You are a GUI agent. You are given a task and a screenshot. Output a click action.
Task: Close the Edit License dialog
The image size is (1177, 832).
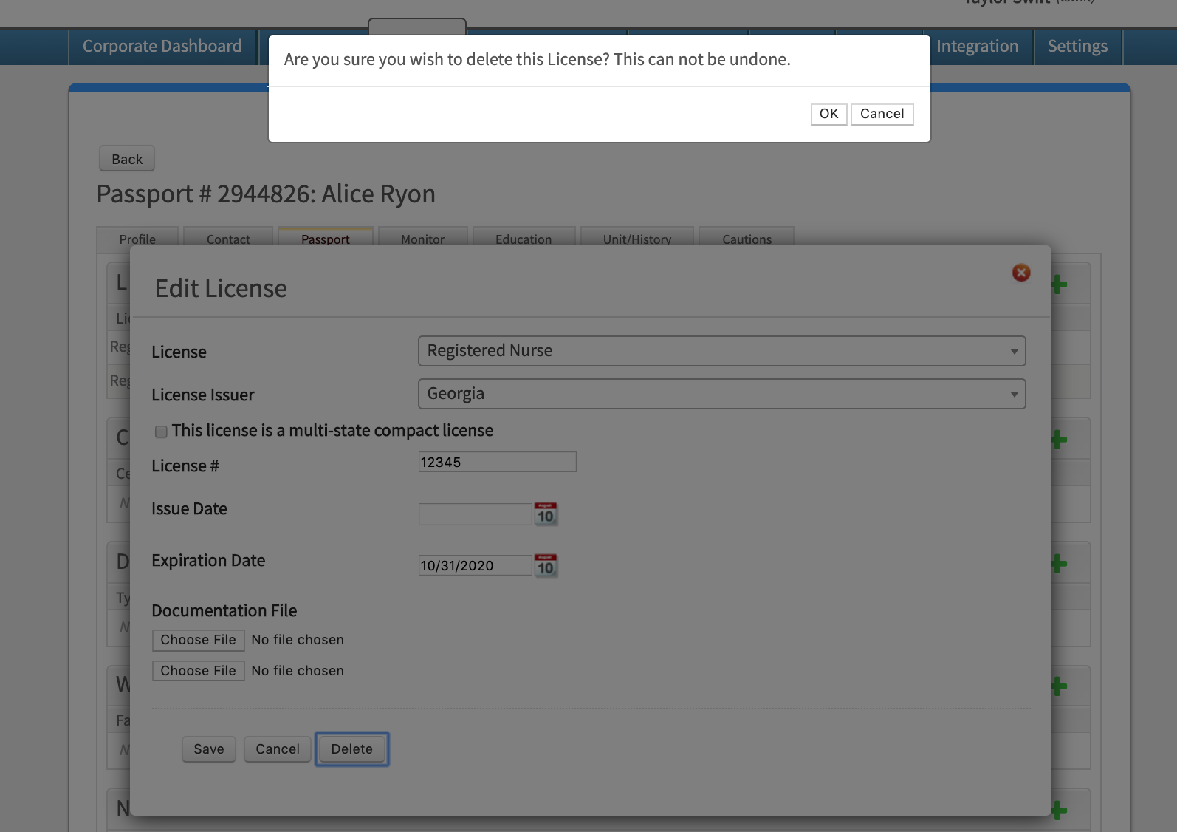(1021, 273)
